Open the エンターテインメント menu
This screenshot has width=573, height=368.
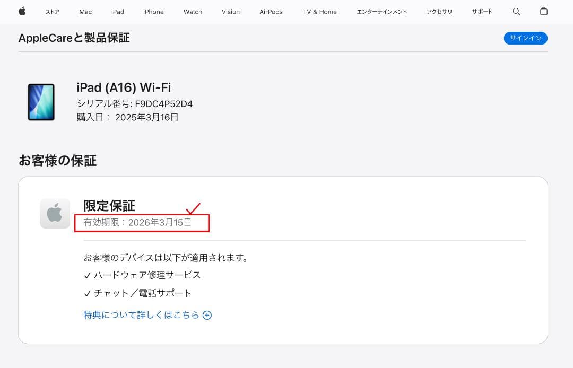point(381,12)
